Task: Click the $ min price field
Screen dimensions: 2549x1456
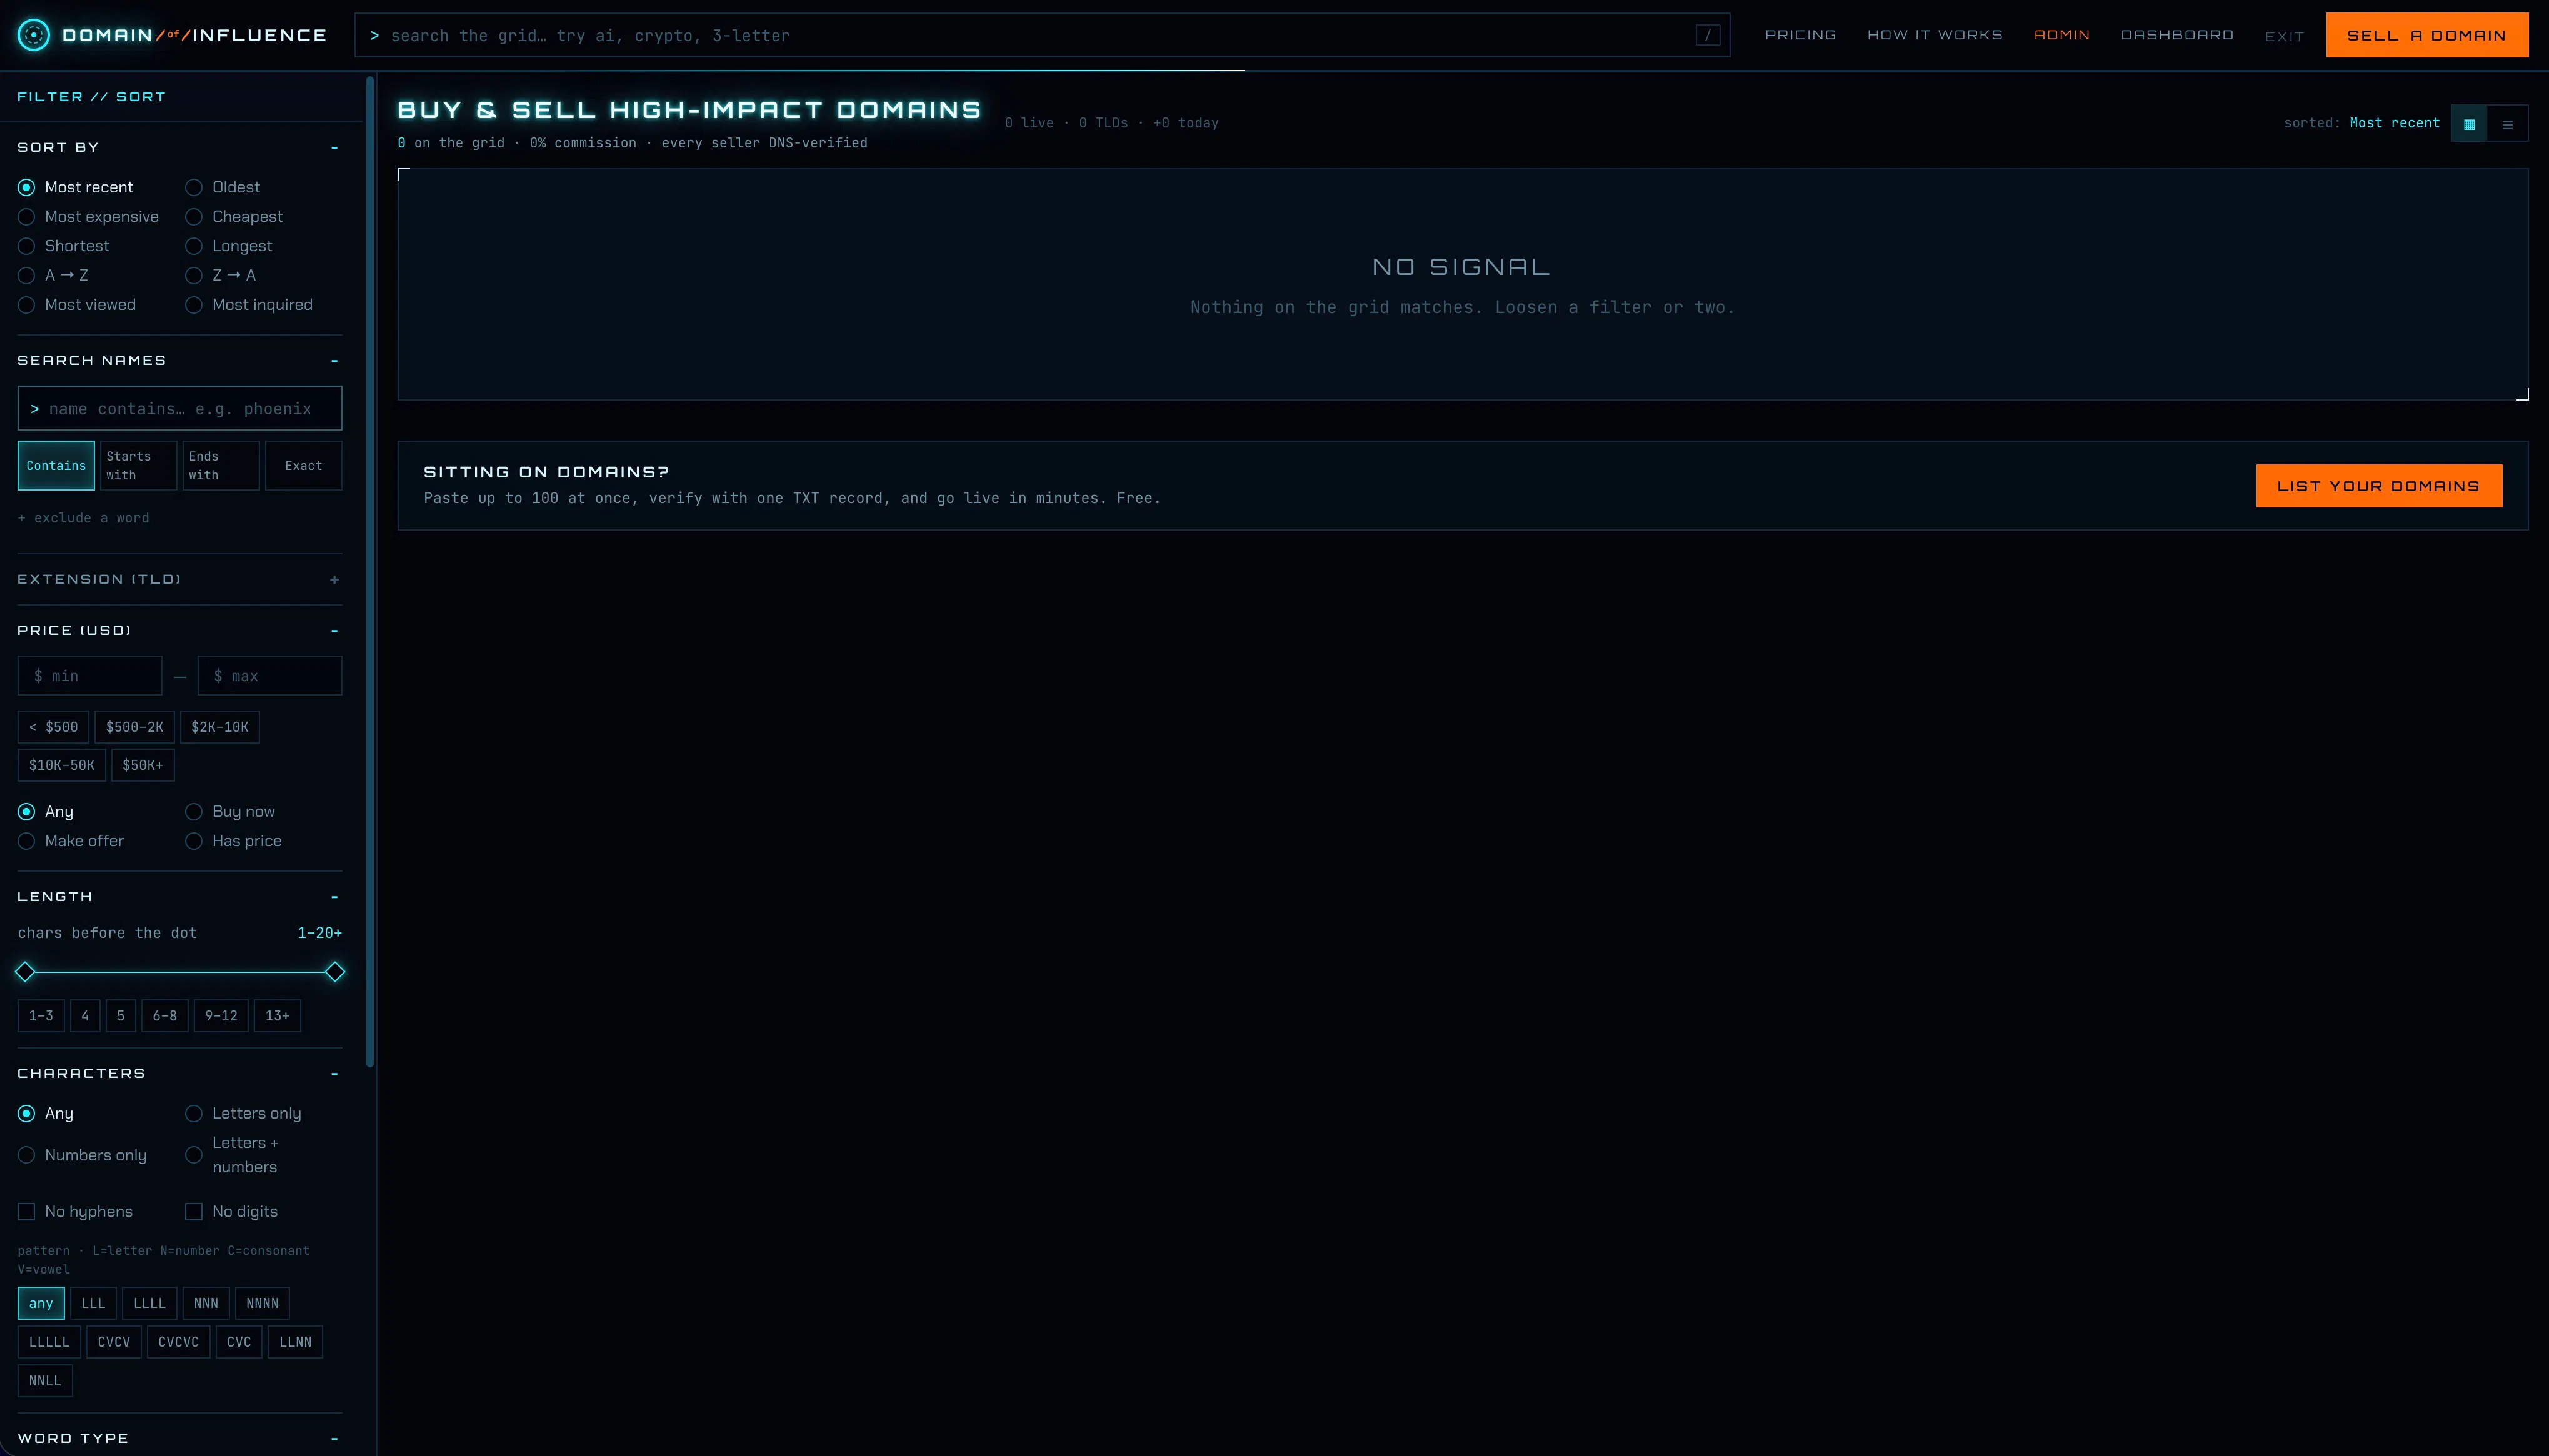Action: click(90, 676)
